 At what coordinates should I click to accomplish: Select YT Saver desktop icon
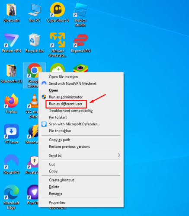pyautogui.click(x=11, y=131)
